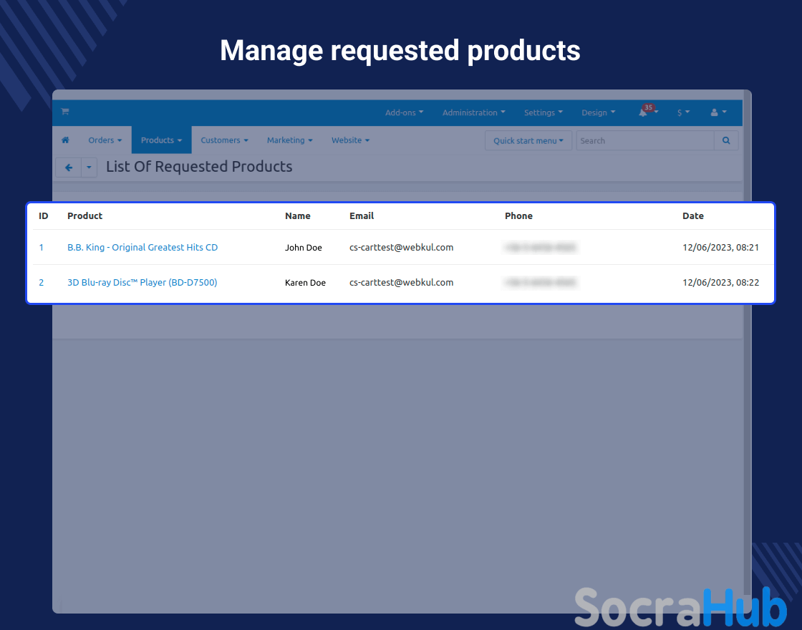The height and width of the screenshot is (630, 802).
Task: Select the Orders tab
Action: coord(105,140)
